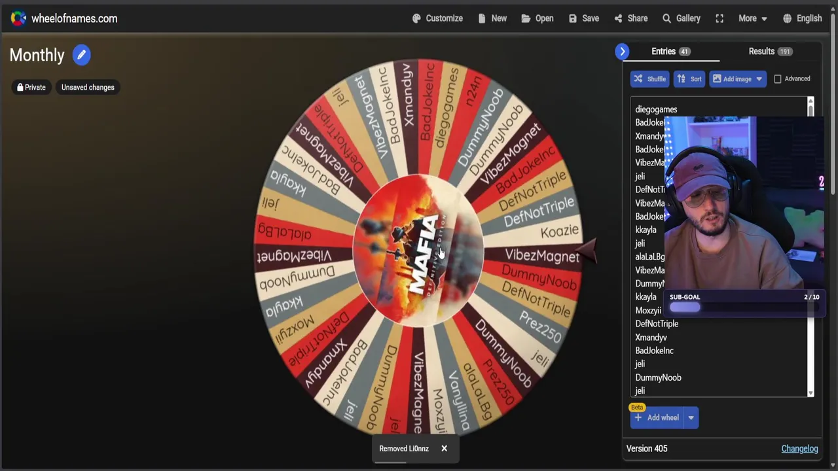
Task: Open a saved wheel with Open
Action: coord(537,18)
